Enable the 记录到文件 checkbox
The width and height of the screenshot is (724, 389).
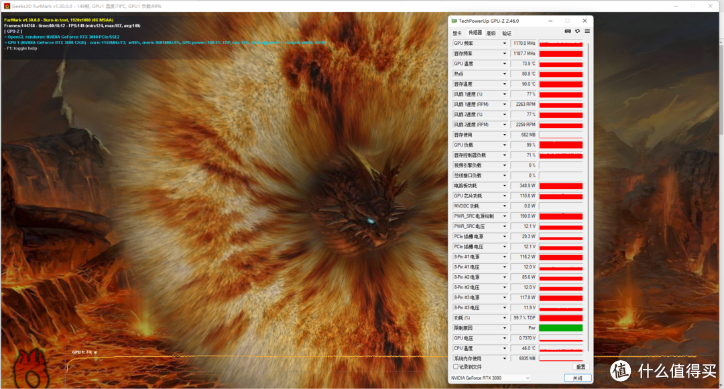[456, 367]
